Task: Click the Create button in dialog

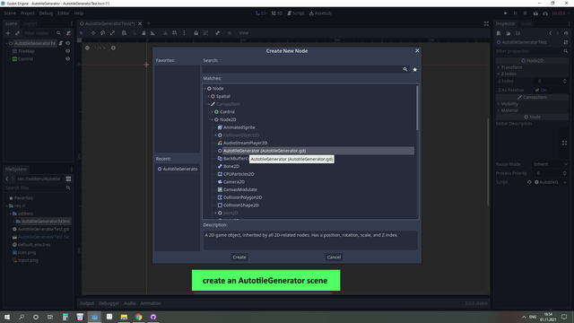Action: tap(239, 258)
